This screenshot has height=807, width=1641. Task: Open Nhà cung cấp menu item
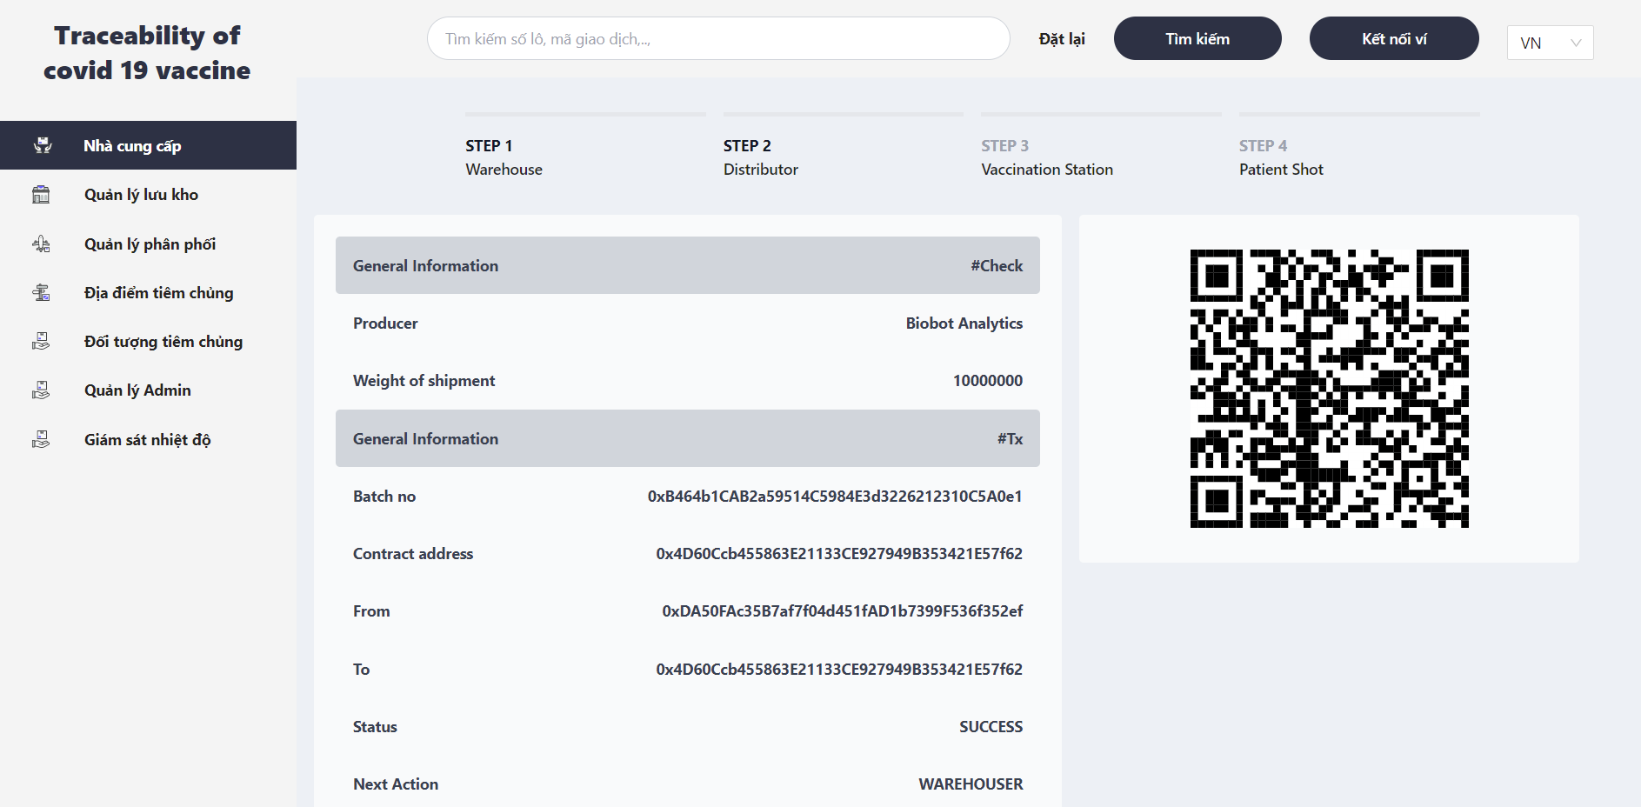tap(148, 145)
